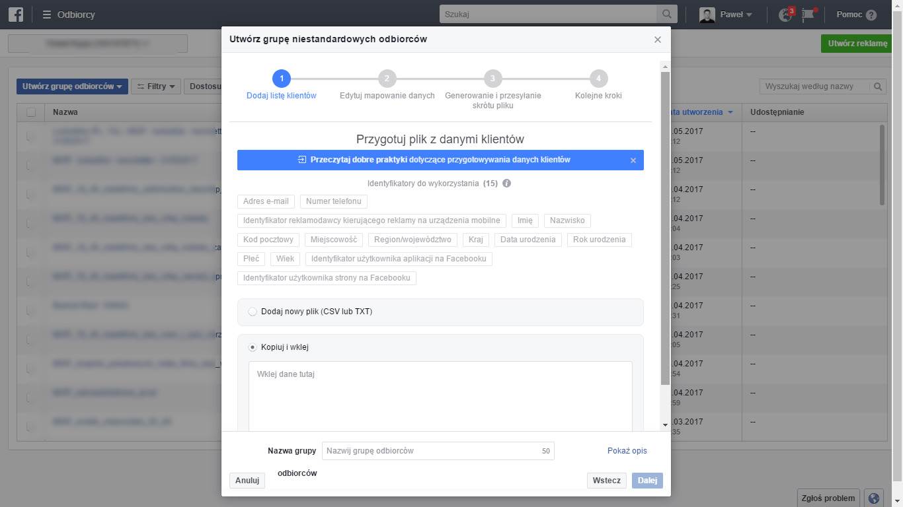Select step 1 'Dodaj listę klientów'
Viewport: 903px width, 507px height.
pyautogui.click(x=281, y=79)
